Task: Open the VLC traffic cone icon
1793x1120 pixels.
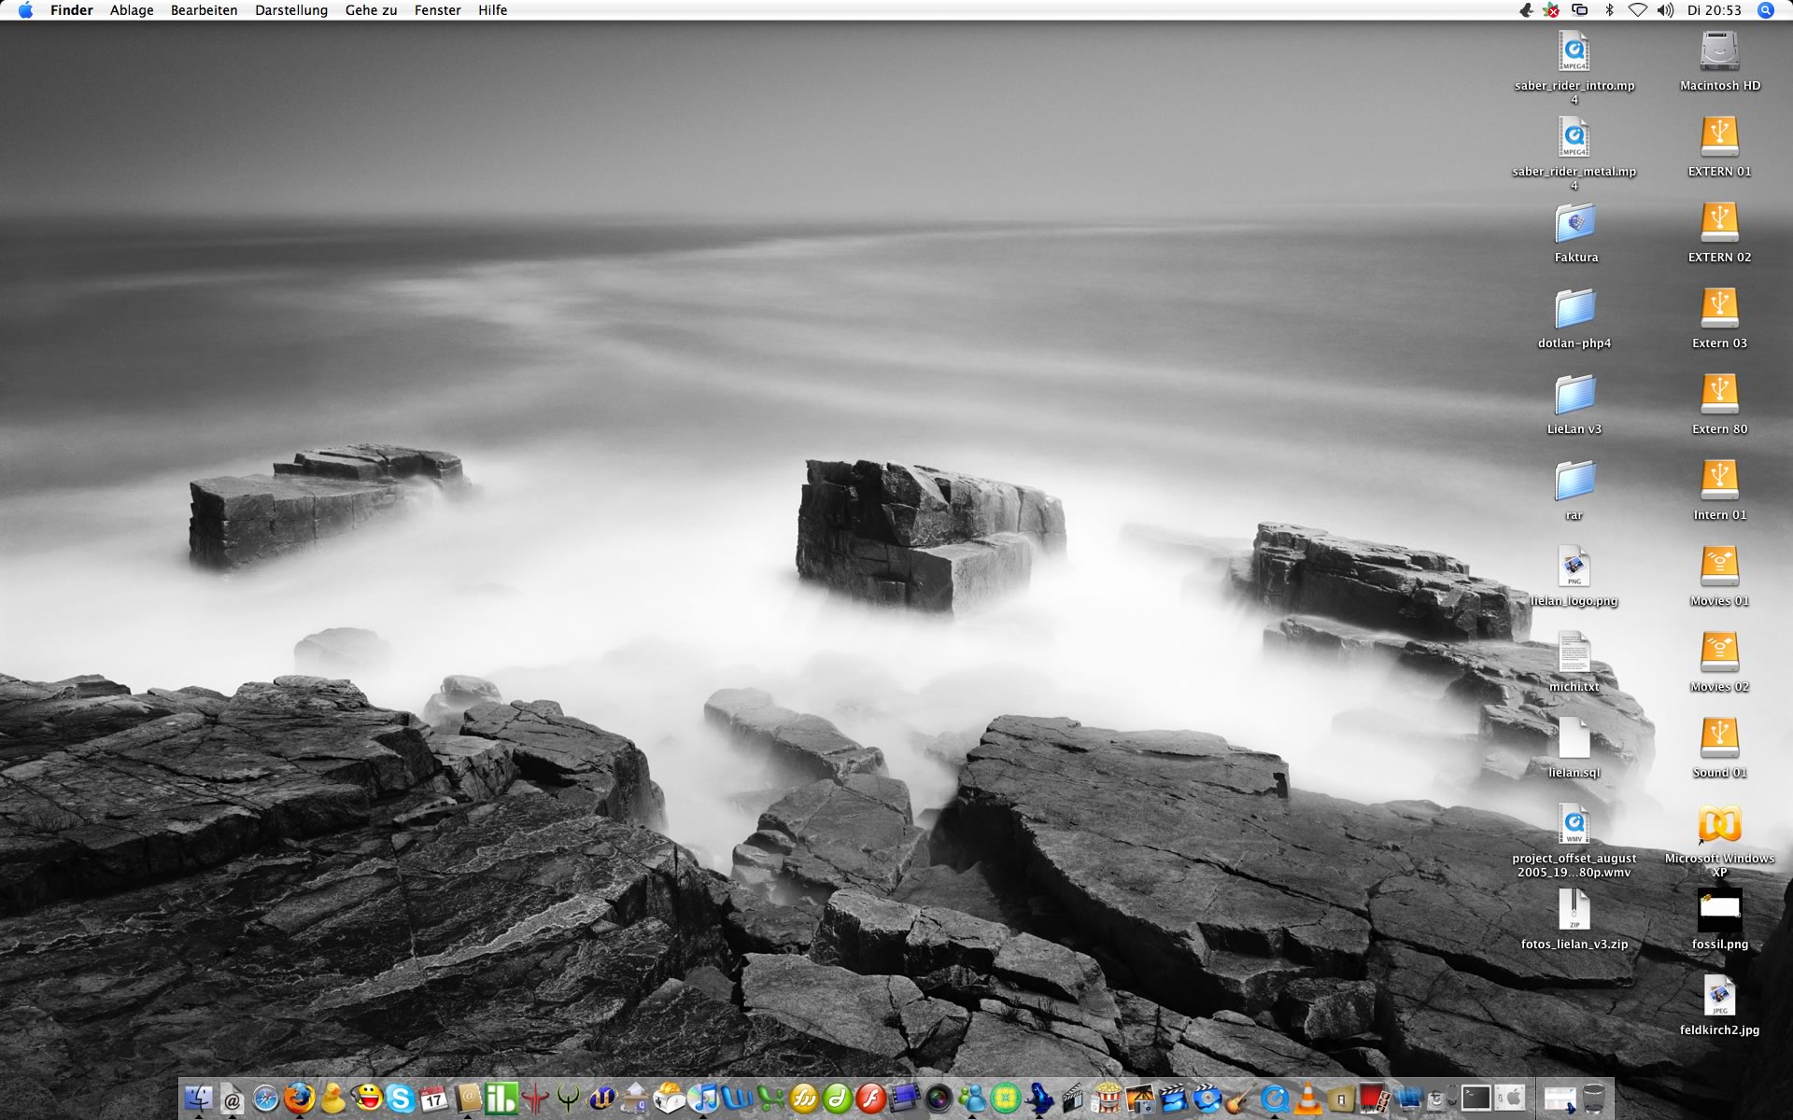Action: pos(1308,1099)
